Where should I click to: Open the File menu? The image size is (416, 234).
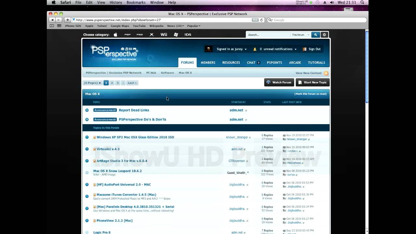(x=78, y=2)
